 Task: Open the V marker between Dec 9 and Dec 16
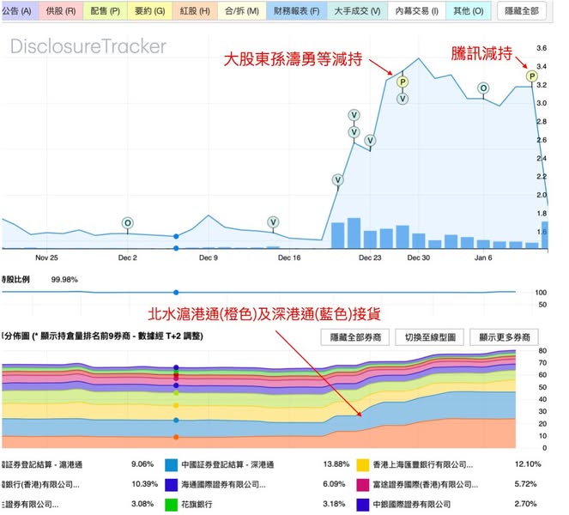[273, 222]
